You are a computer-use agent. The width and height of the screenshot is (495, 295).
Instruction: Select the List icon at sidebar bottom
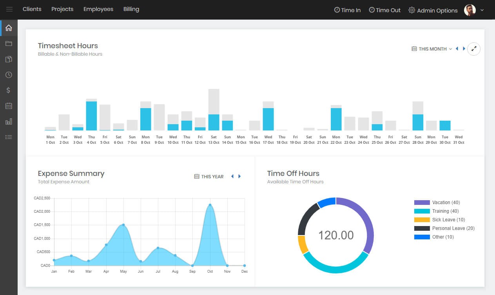pyautogui.click(x=9, y=137)
